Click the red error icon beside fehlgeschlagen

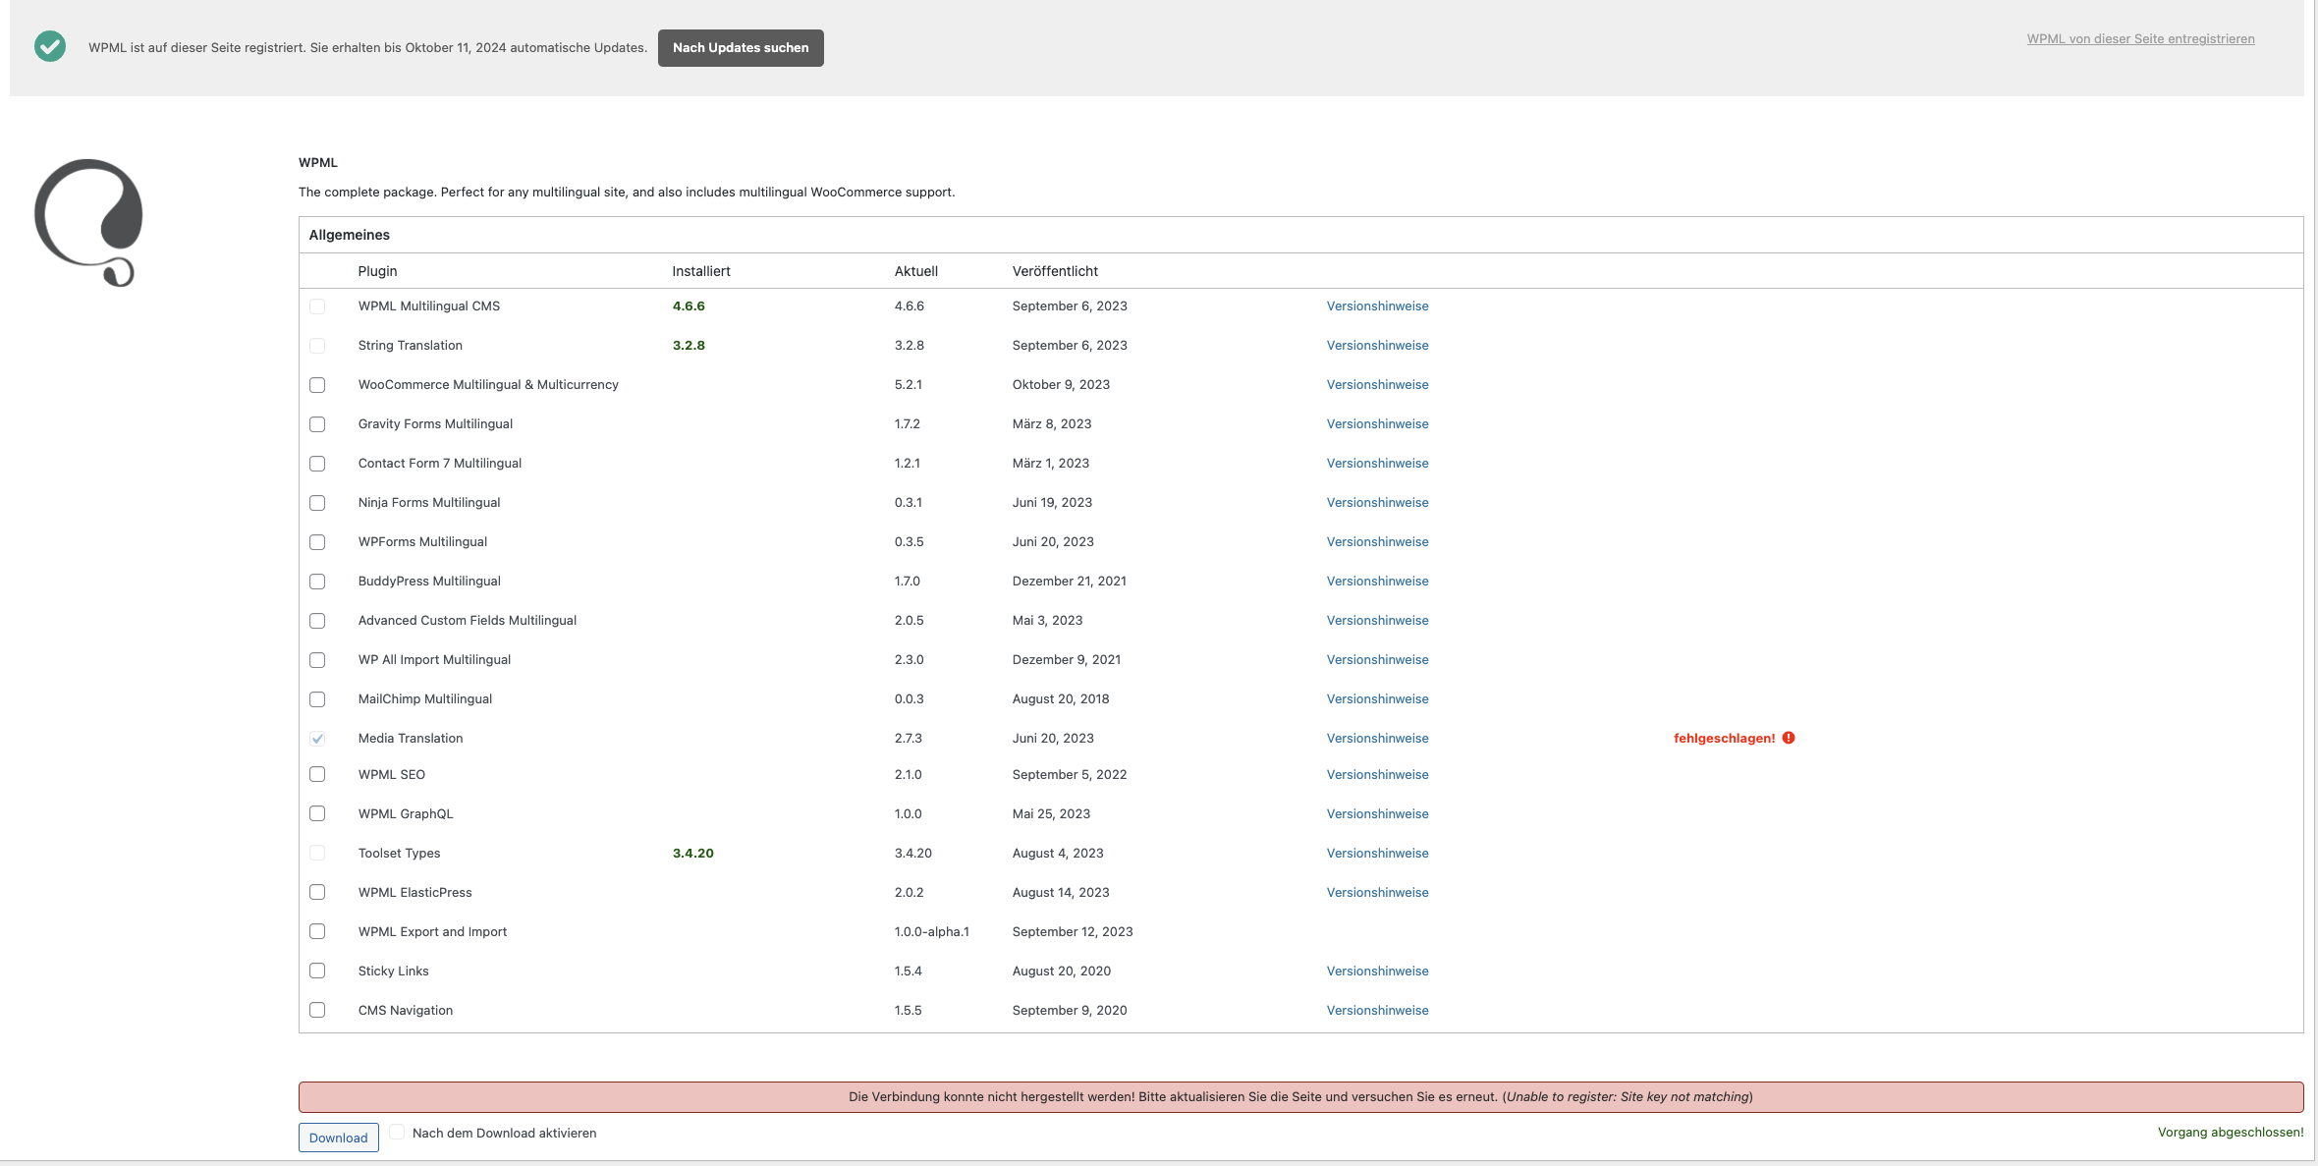tap(1789, 738)
